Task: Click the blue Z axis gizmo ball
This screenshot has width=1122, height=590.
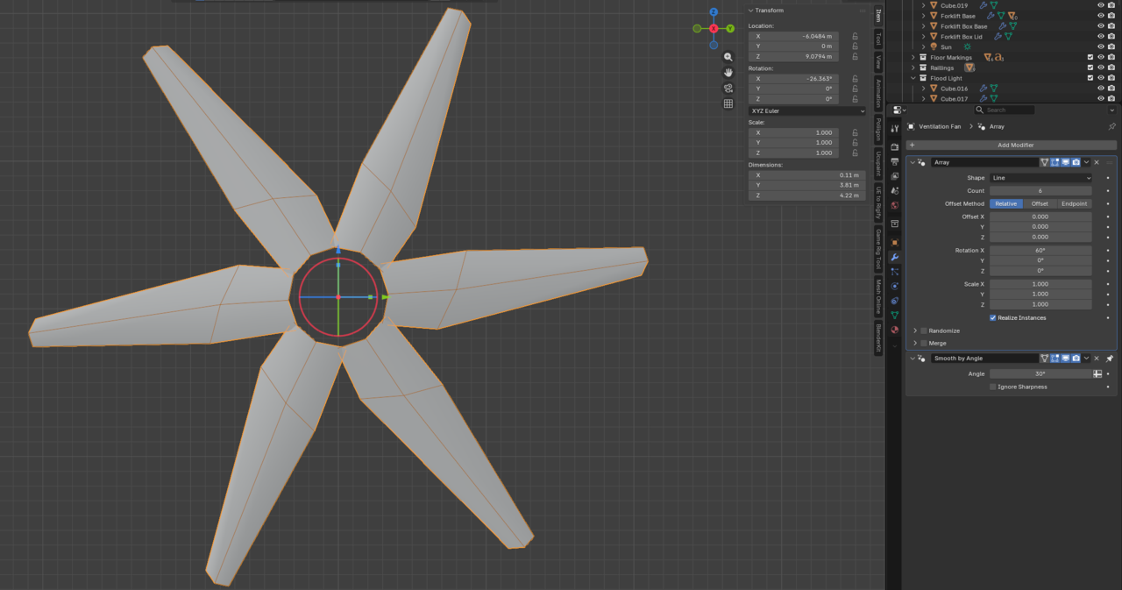Action: coord(714,12)
